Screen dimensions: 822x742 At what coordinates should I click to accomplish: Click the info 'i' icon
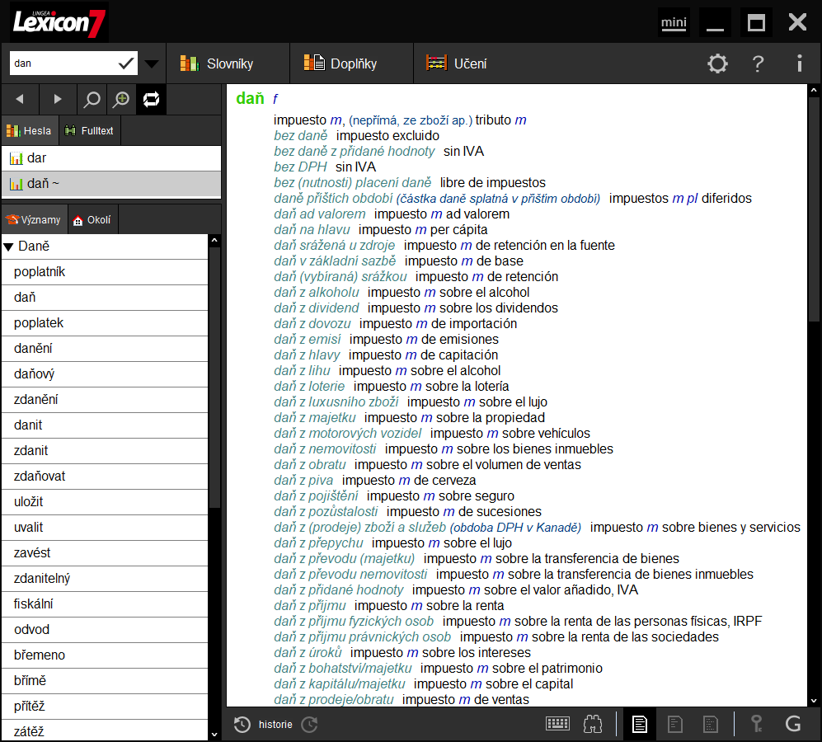[799, 63]
